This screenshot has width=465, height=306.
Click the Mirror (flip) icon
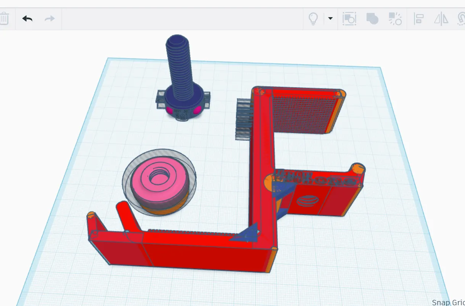441,18
